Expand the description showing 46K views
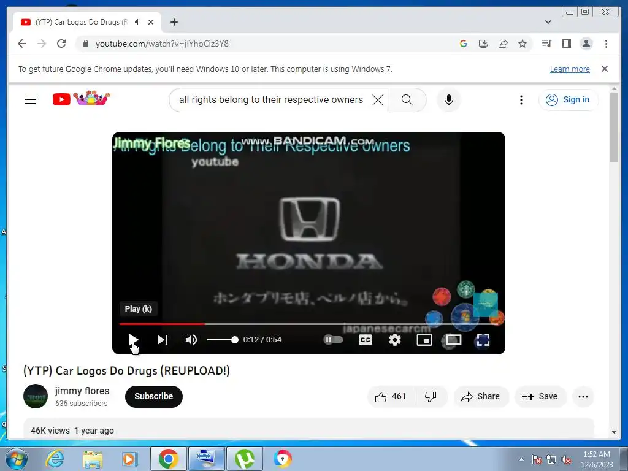 tap(308, 429)
